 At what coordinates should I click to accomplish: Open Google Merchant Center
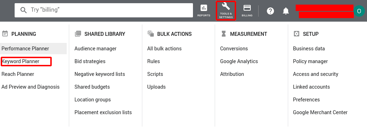pyautogui.click(x=320, y=112)
